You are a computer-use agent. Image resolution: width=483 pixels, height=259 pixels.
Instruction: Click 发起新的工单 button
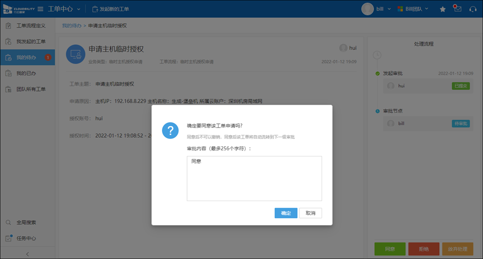(111, 9)
